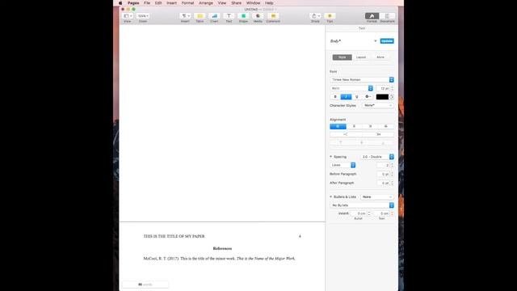
Task: Open the Insert paragraph toolbar icon
Action: tap(185, 16)
